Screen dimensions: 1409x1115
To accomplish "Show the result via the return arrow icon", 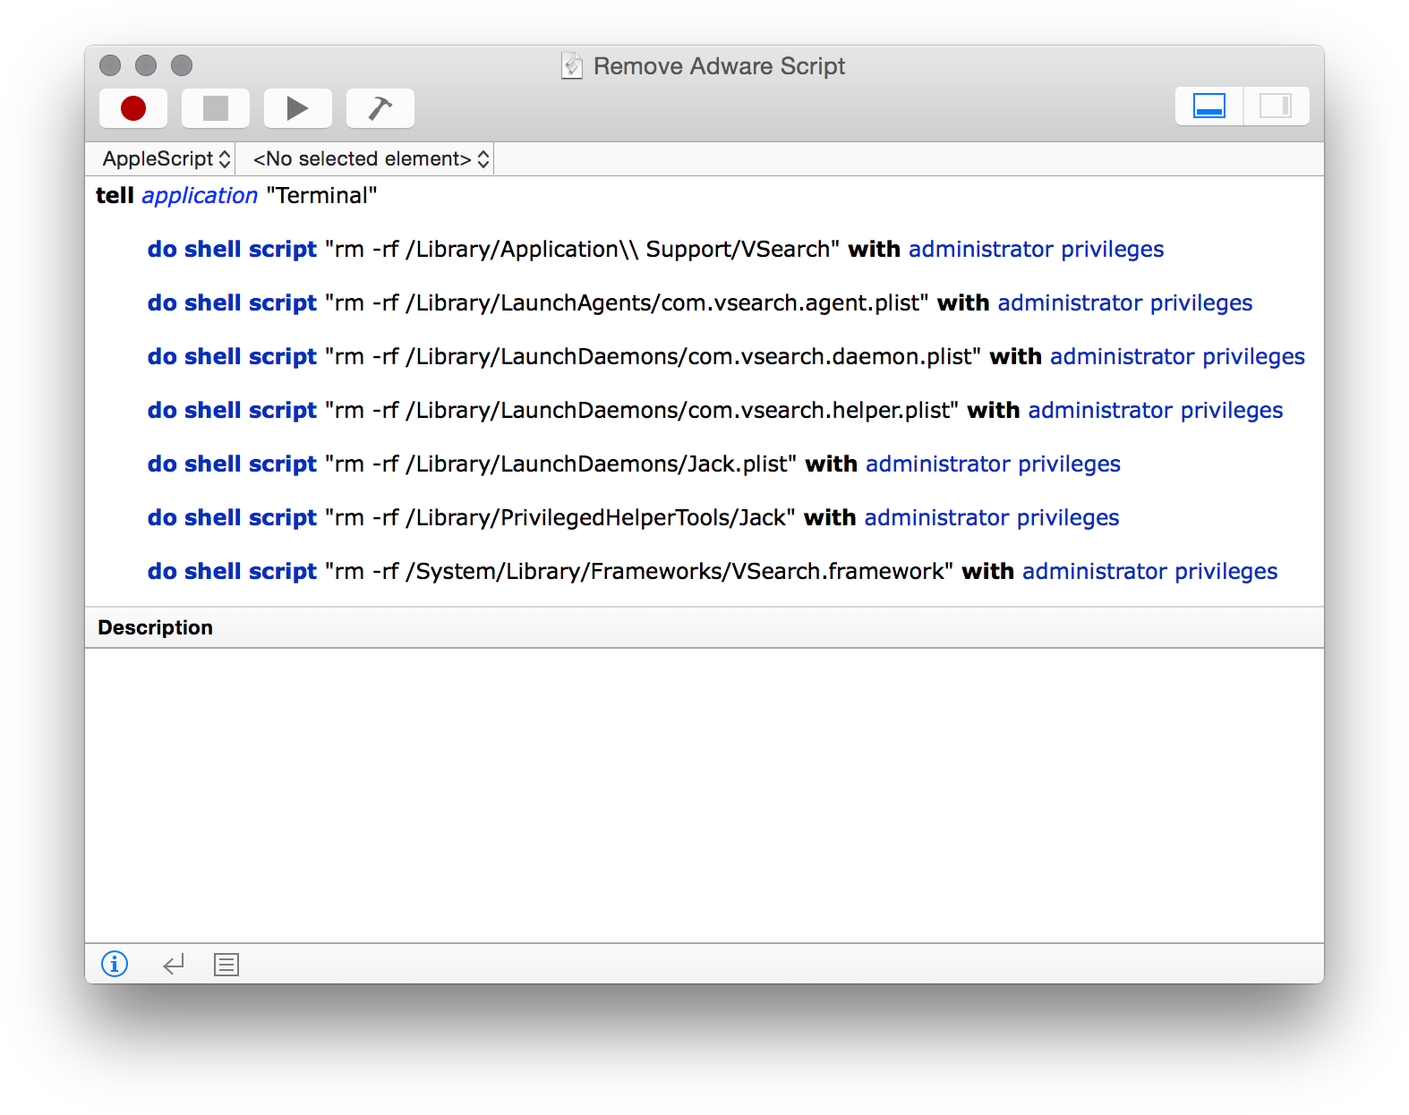I will pyautogui.click(x=174, y=964).
